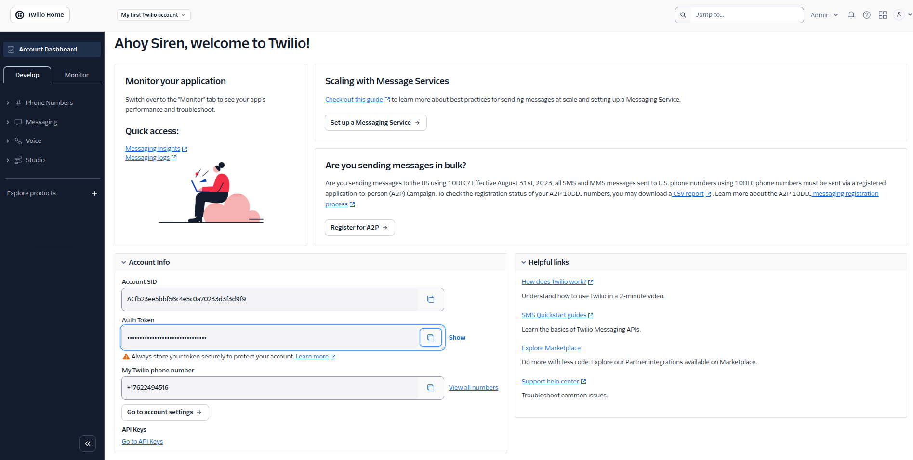The height and width of the screenshot is (460, 913).
Task: Copy the Account SID value
Action: [x=430, y=299]
